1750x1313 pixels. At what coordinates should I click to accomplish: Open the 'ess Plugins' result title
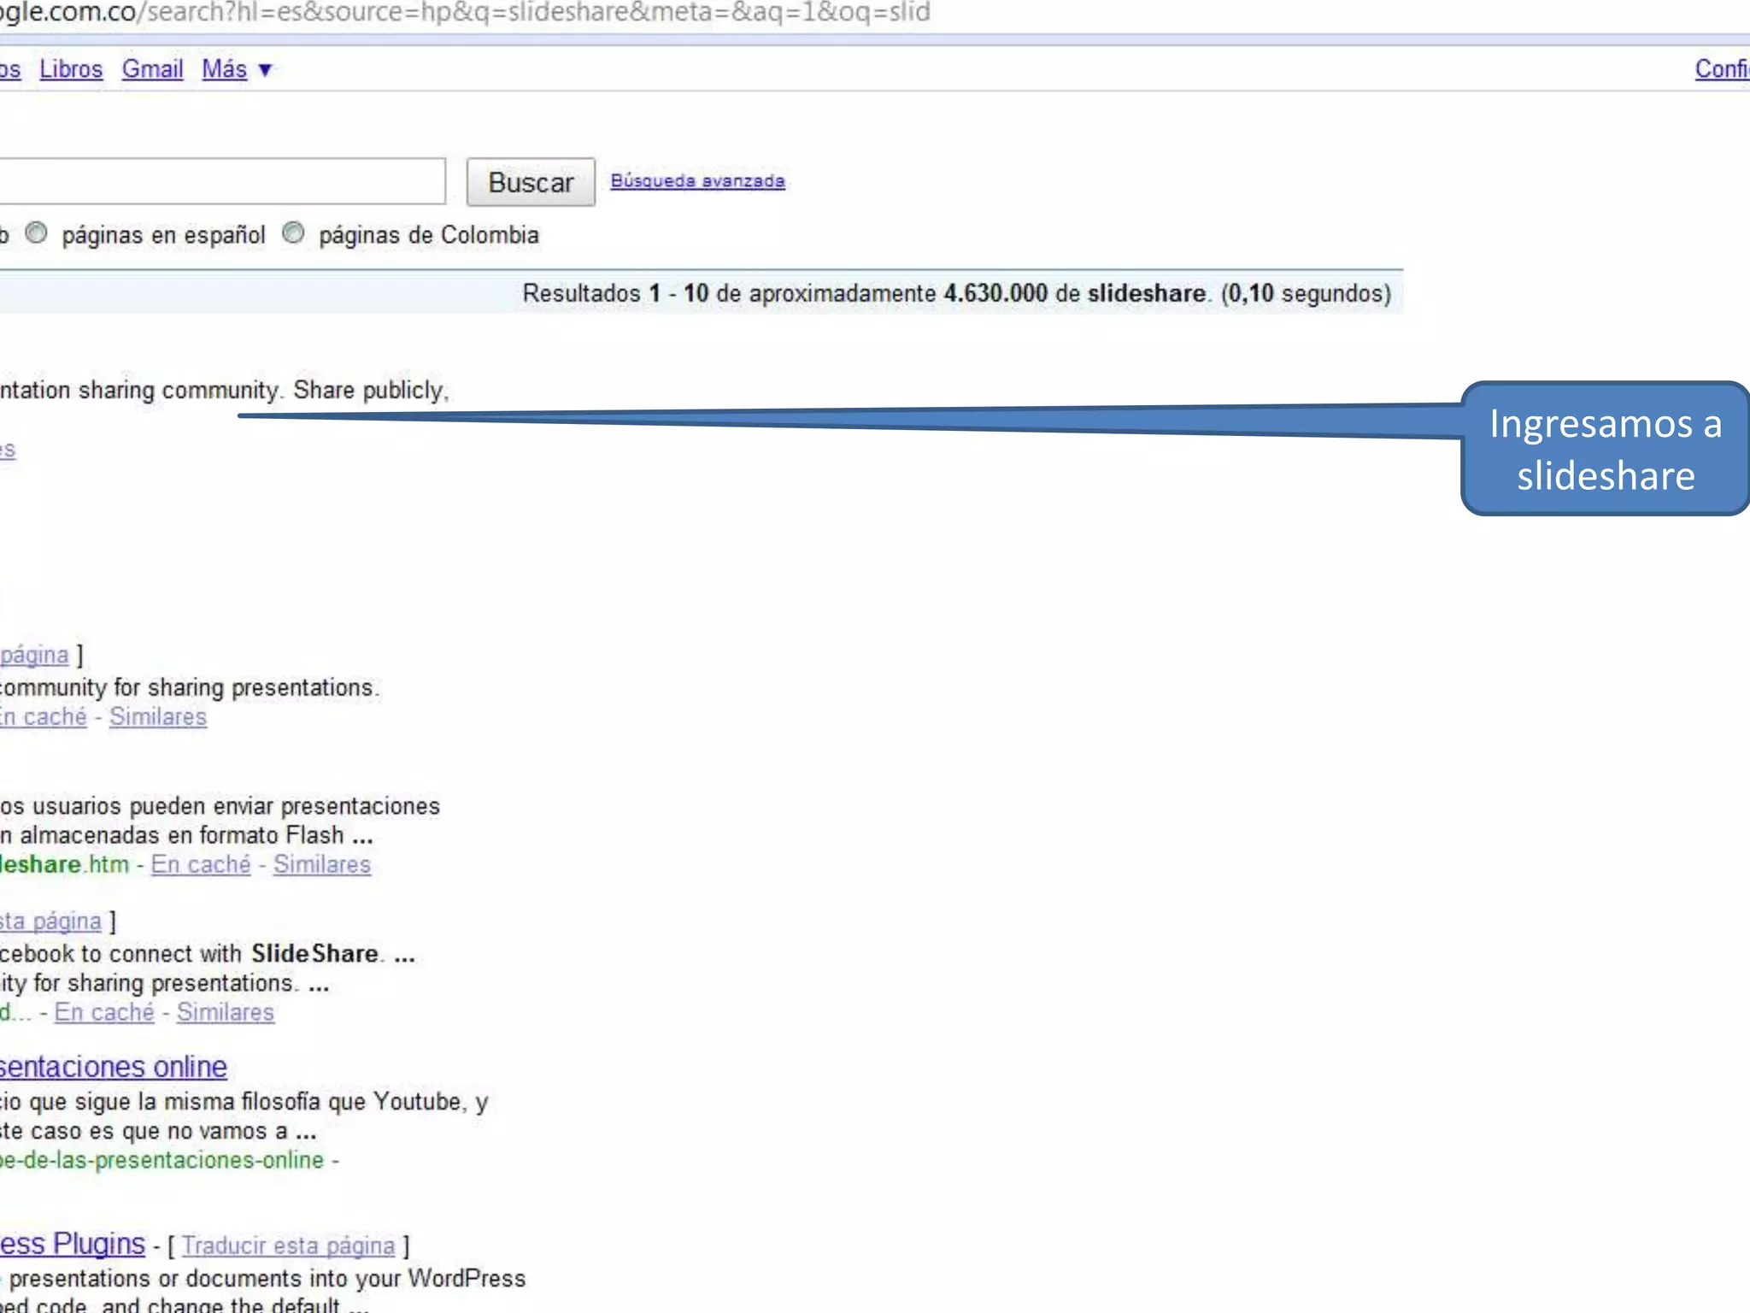(73, 1243)
